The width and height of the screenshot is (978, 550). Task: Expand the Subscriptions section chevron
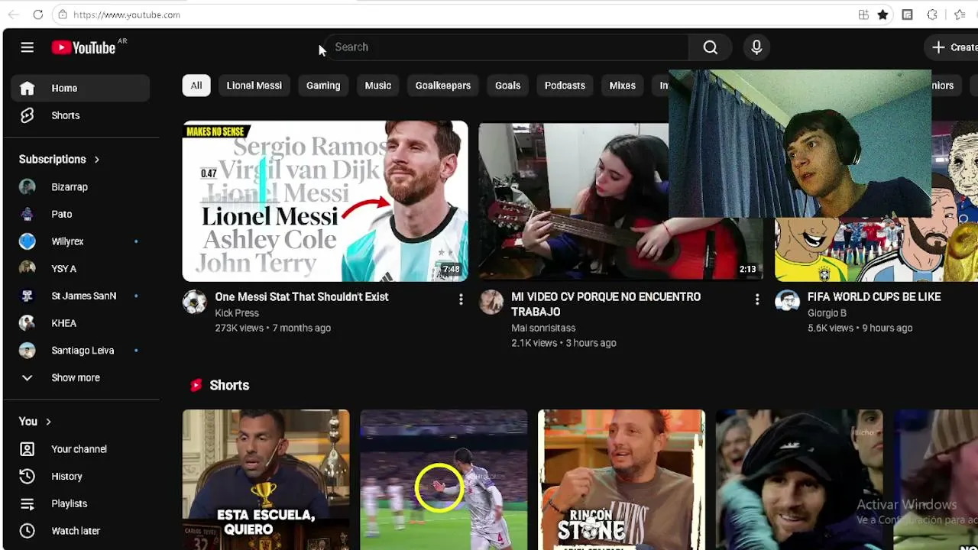tap(97, 160)
